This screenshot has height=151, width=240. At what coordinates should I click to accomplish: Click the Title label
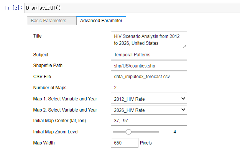pyautogui.click(x=37, y=36)
